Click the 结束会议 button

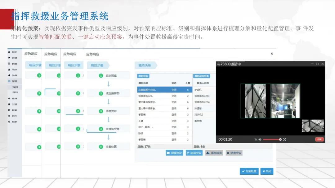(x=234, y=153)
